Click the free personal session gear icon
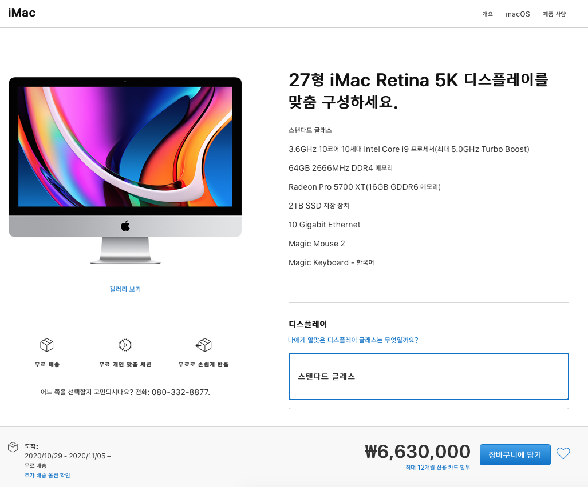Viewport: 588px width, 487px height. click(x=125, y=345)
